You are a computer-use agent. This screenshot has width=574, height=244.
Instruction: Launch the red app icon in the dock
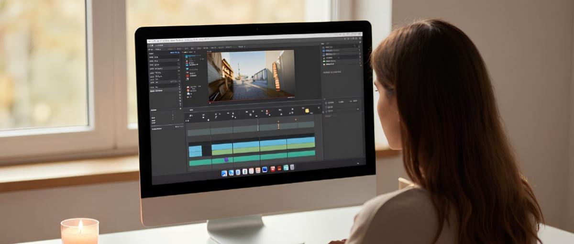273,169
